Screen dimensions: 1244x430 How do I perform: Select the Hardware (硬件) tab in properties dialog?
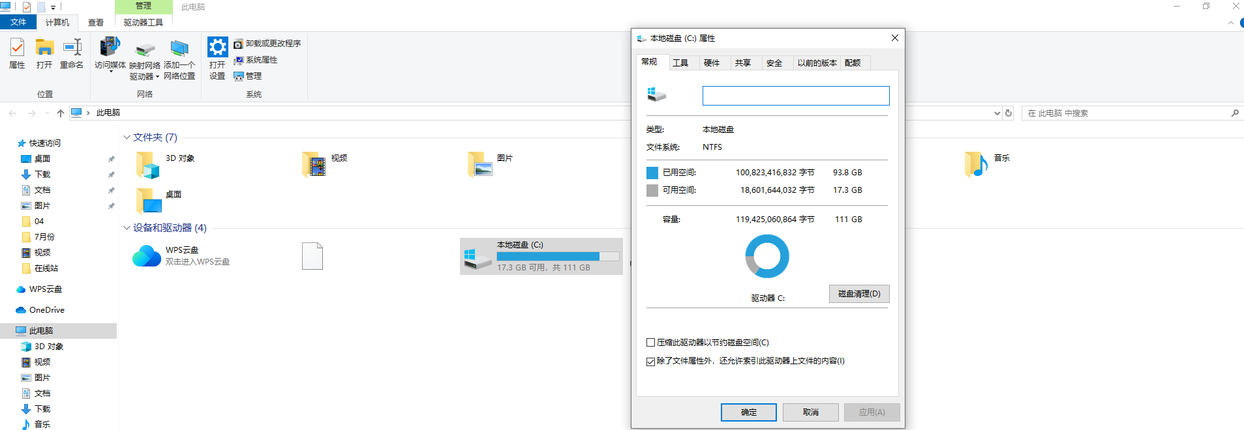712,63
